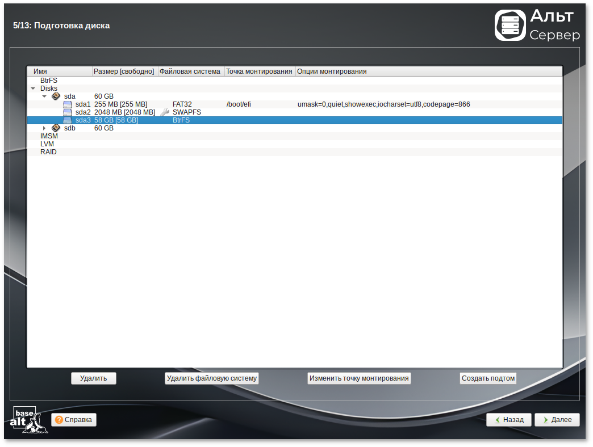The height and width of the screenshot is (447, 593).
Task: Click the sda1 partition icon
Action: [68, 104]
